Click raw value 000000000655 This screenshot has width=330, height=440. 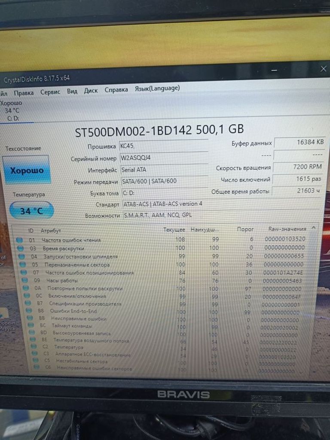click(x=284, y=256)
